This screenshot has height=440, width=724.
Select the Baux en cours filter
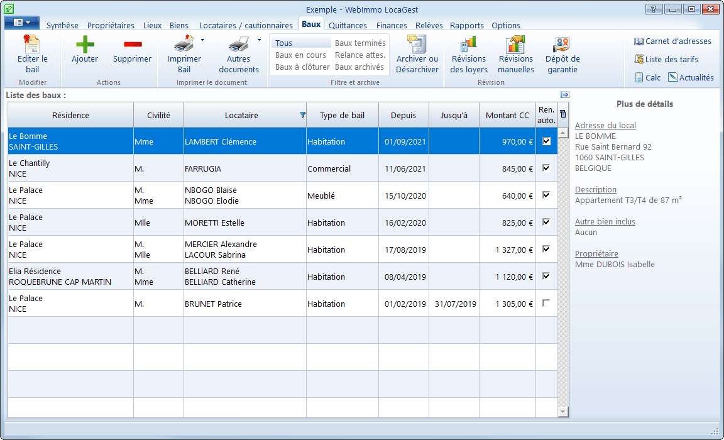[x=300, y=55]
